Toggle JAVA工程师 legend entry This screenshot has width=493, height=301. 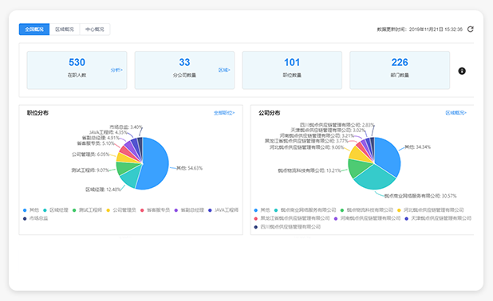click(223, 210)
